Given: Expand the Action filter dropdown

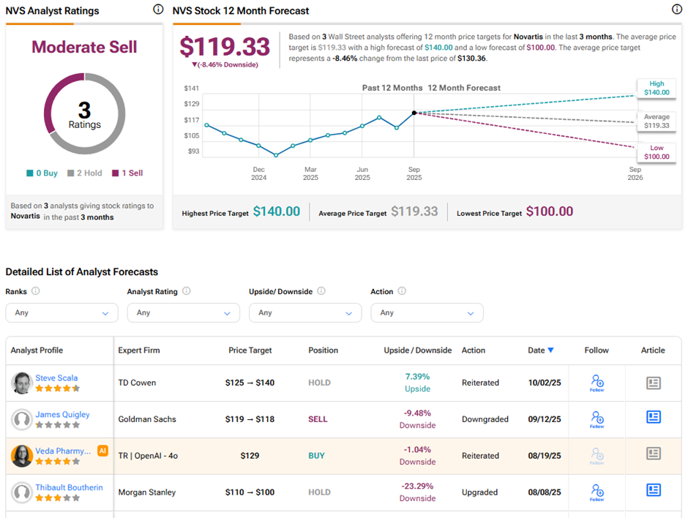Looking at the screenshot, I should point(427,312).
